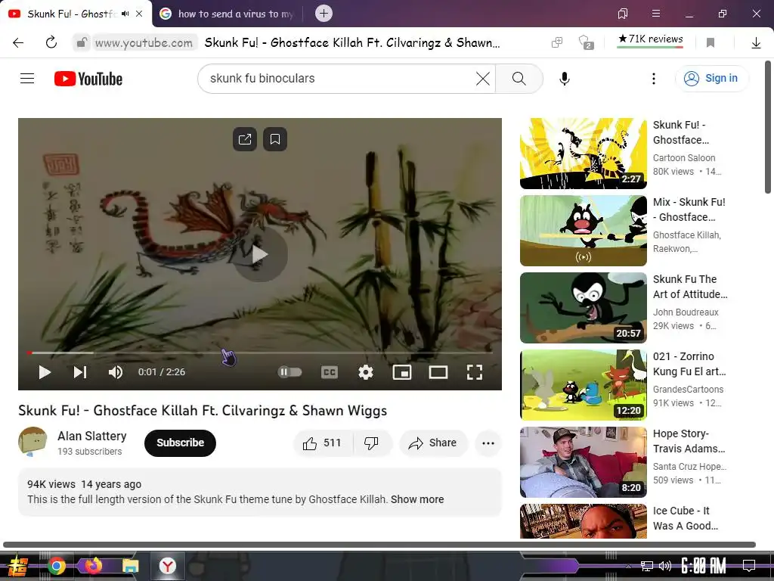Open 021 - Zorrino Kung Fu video thumbnail
774x581 pixels.
point(583,385)
